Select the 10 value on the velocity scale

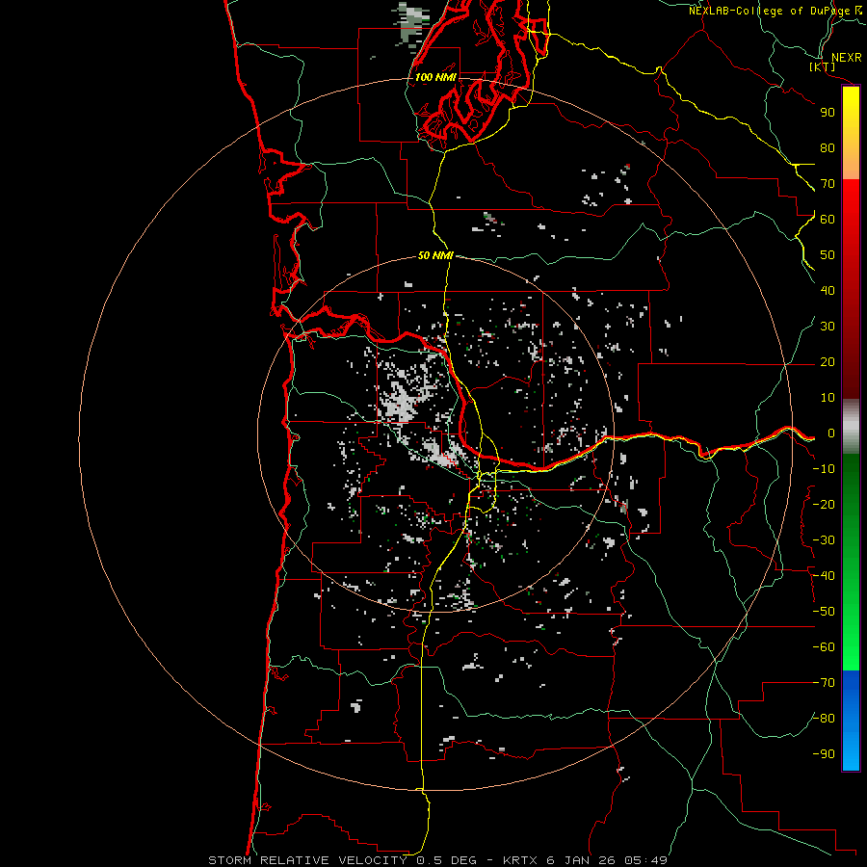(828, 398)
